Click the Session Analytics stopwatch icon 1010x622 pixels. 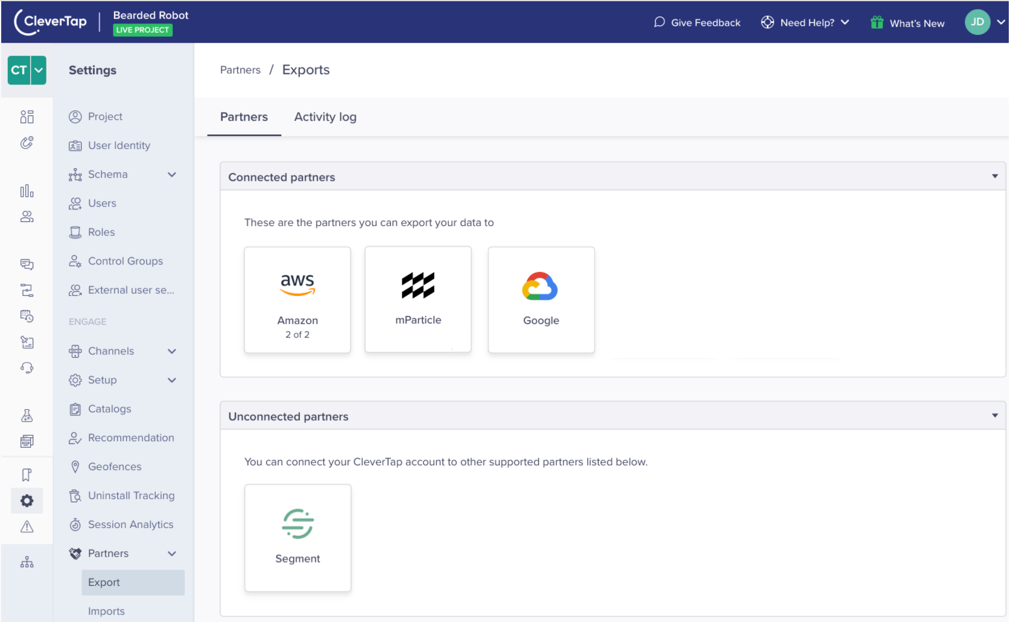(75, 525)
